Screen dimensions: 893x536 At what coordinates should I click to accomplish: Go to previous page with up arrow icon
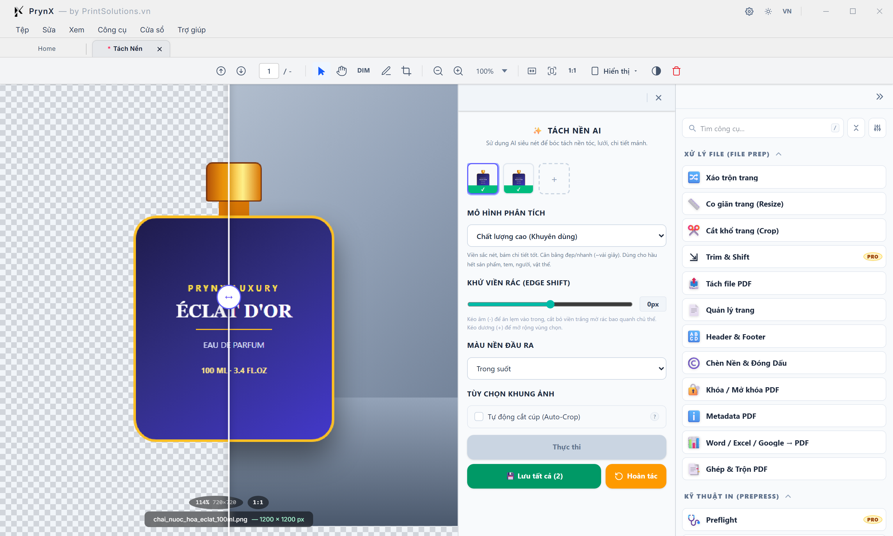point(221,71)
